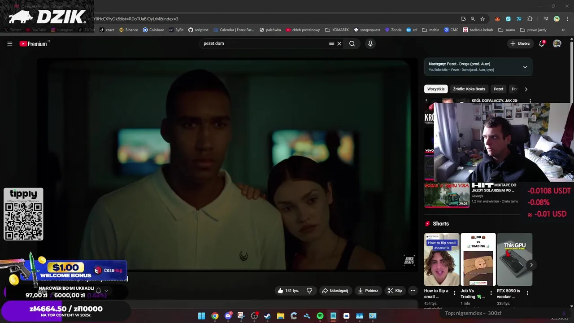Click the page scrollbar down arrow

tap(571, 306)
